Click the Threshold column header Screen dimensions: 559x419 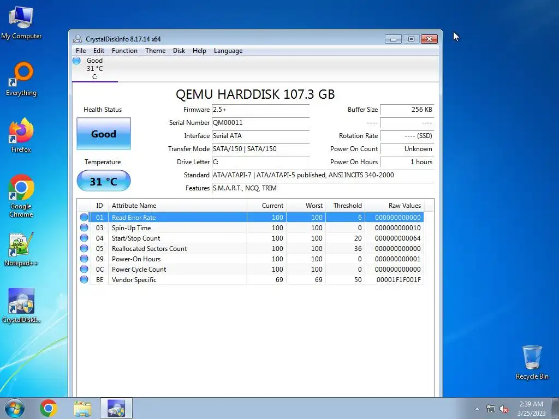click(x=345, y=206)
